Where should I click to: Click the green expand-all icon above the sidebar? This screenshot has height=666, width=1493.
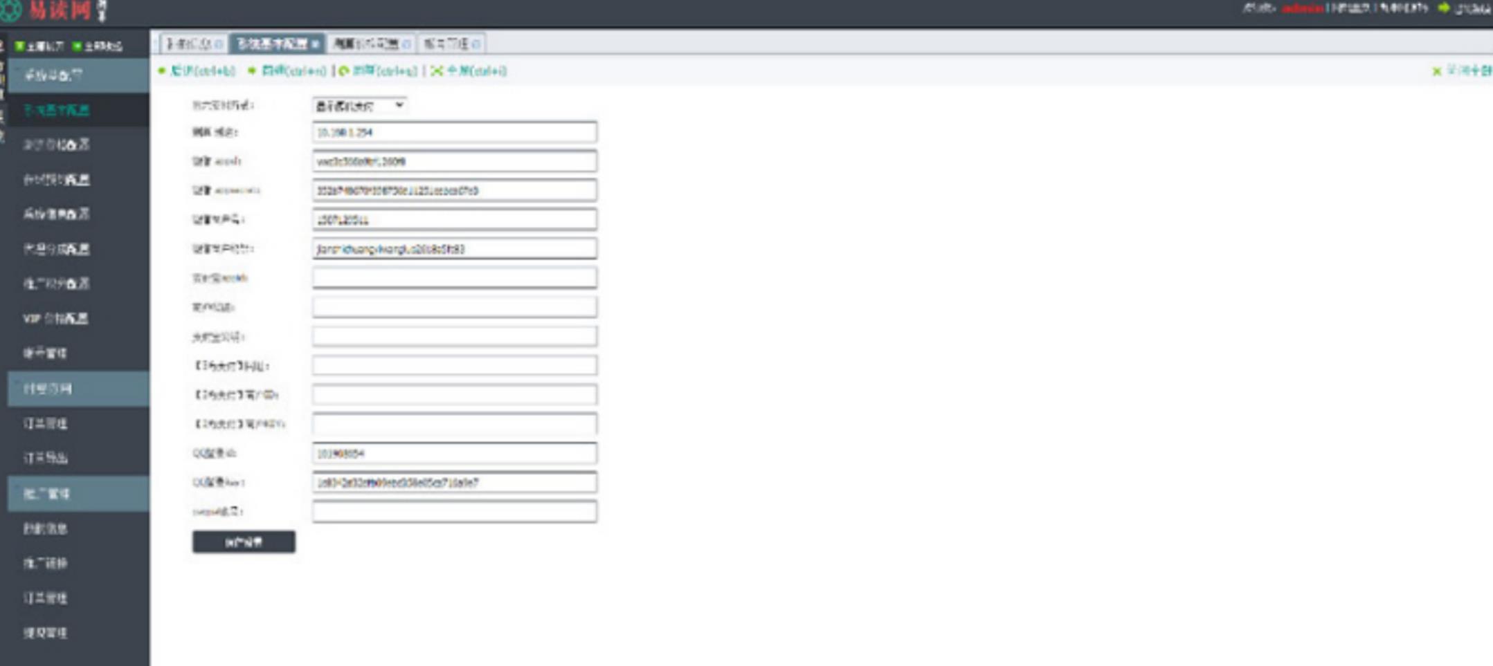pos(20,46)
